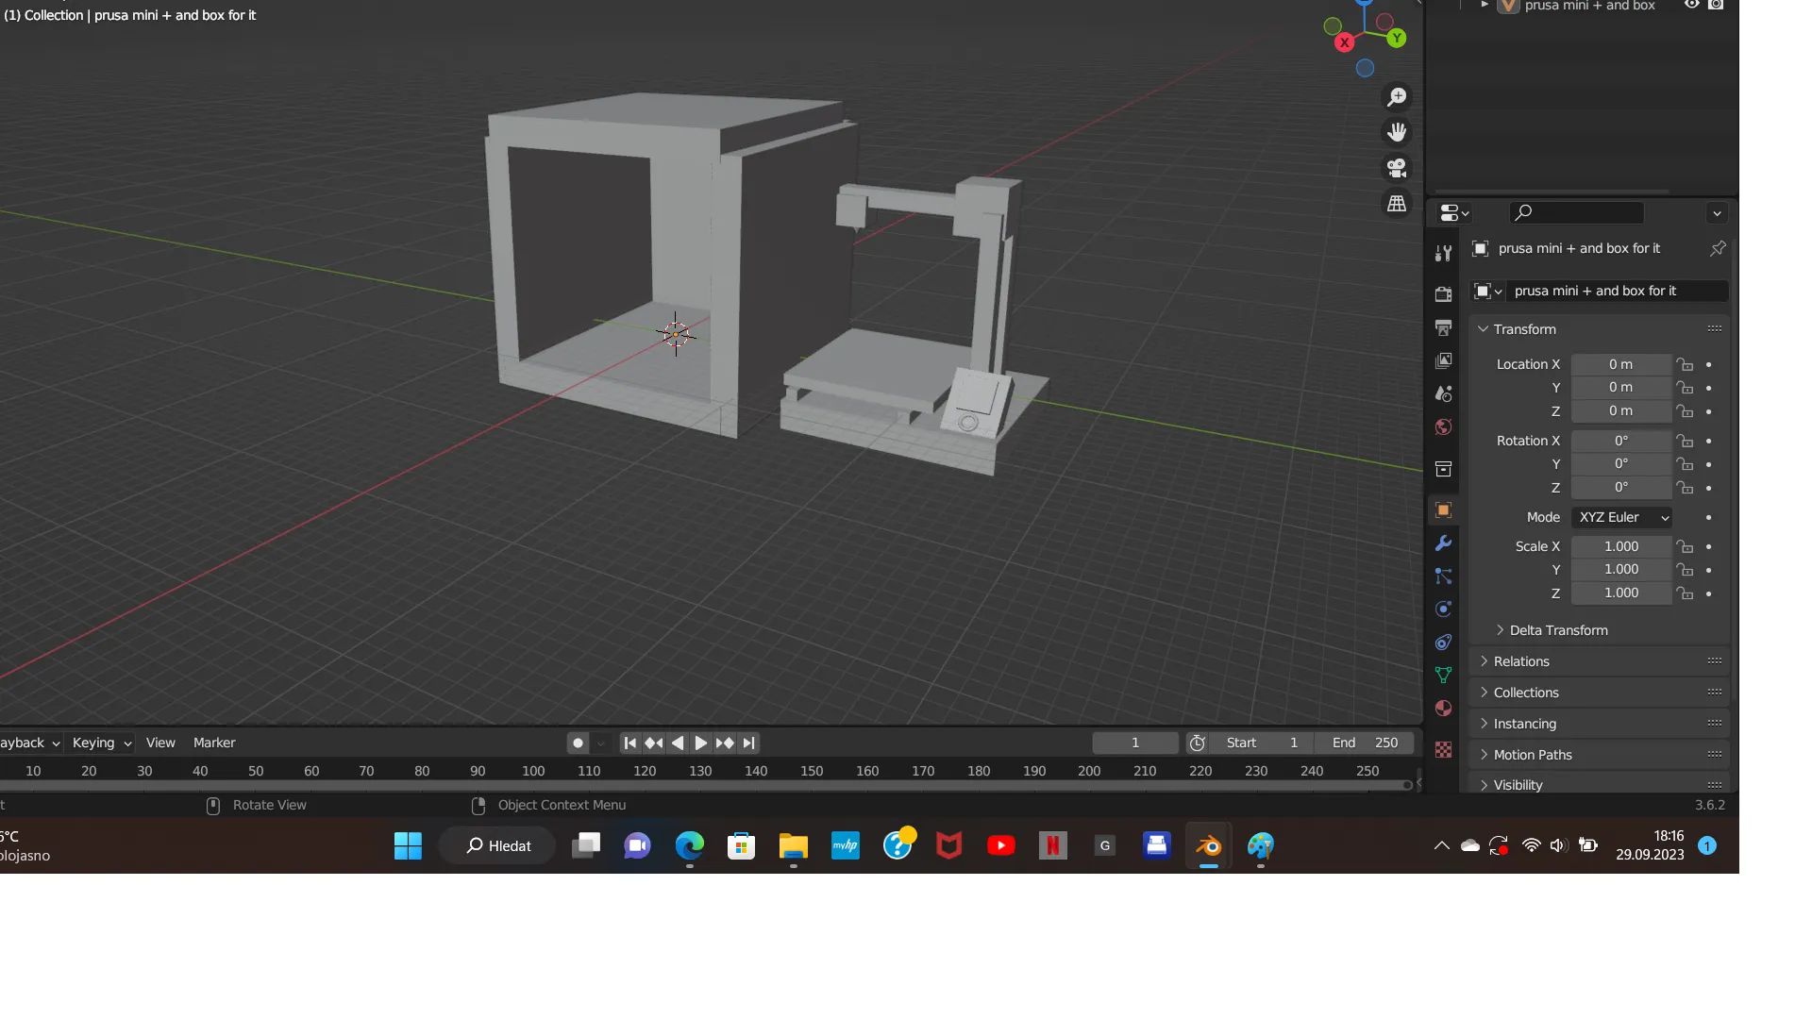Image resolution: width=1812 pixels, height=1019 pixels.
Task: Click the zoom magnifier icon in viewport
Action: point(1397,96)
